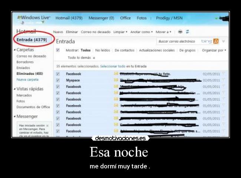Screen dimensions: 241x178
Task: Create folder with Nueva carpeta link
Action: click(27, 80)
